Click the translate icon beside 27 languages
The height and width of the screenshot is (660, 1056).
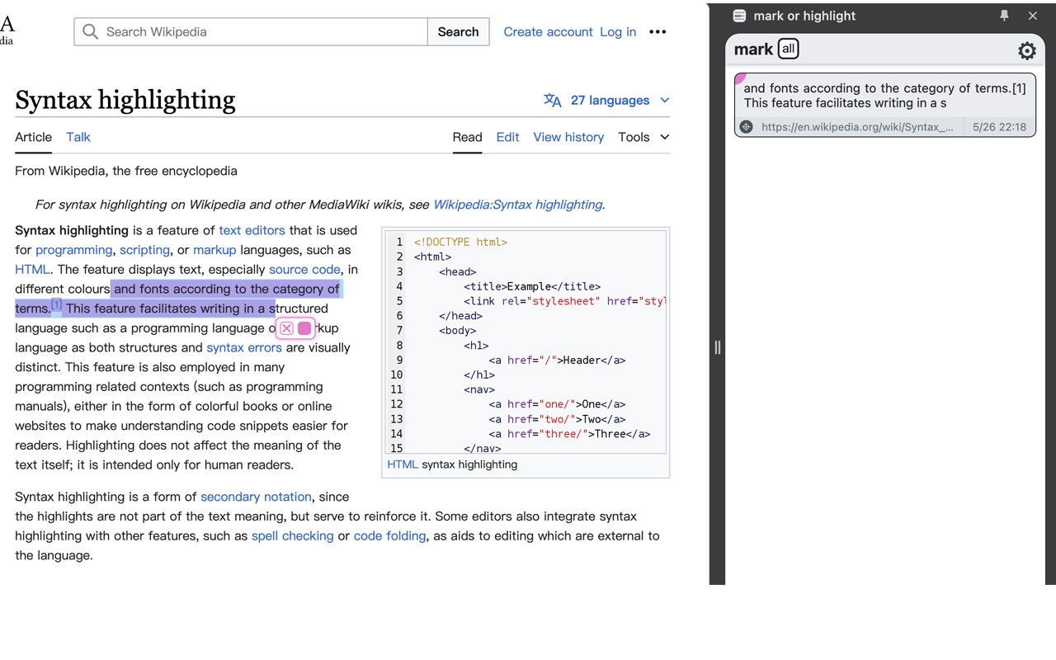click(x=553, y=101)
